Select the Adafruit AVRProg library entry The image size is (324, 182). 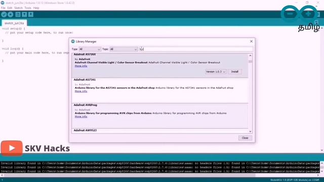coord(160,116)
